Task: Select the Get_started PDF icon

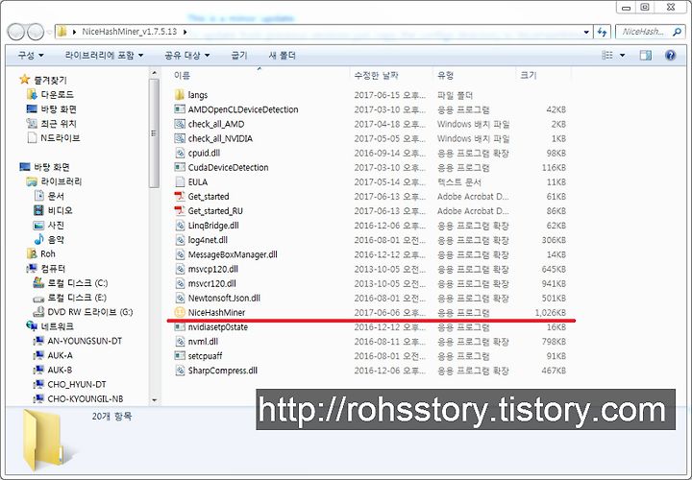Action: tap(179, 197)
